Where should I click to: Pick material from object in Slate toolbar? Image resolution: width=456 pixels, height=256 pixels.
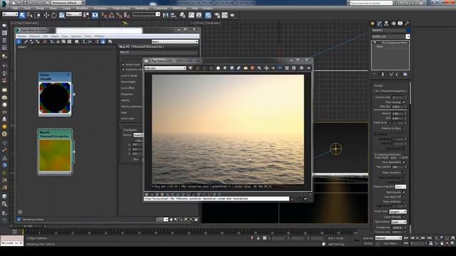point(26,42)
